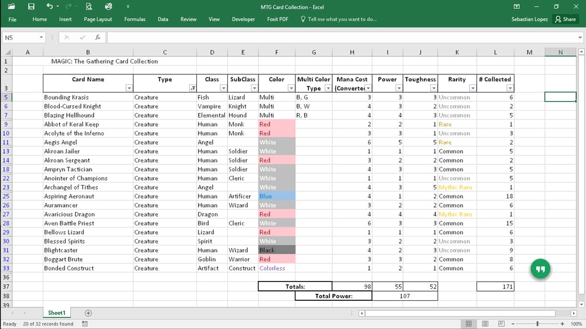This screenshot has height=329, width=586.
Task: Click Tell me what you want to do box
Action: point(338,19)
